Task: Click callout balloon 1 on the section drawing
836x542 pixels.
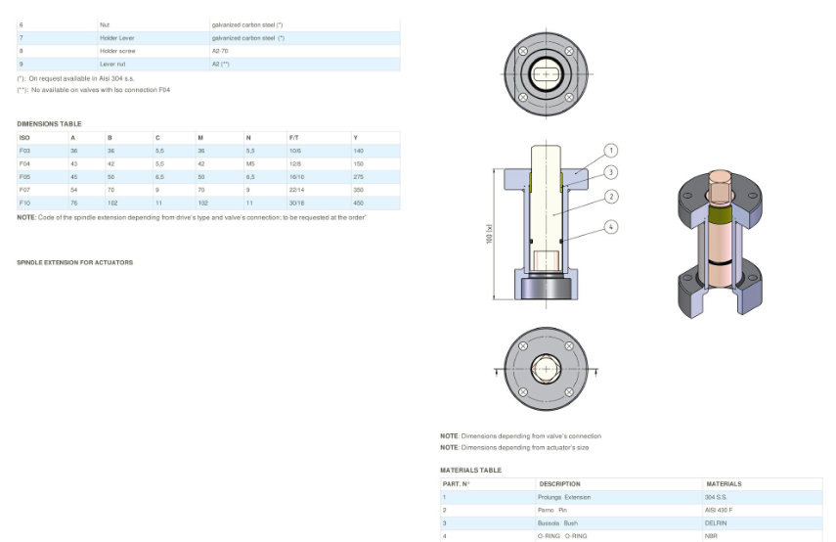Action: [611, 151]
